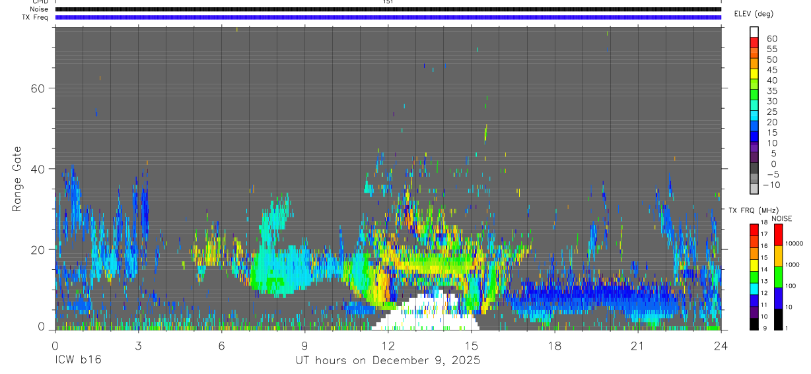
Task: Click the yellow 40–45 segment of ELEV colorbar
Action: tap(754, 75)
